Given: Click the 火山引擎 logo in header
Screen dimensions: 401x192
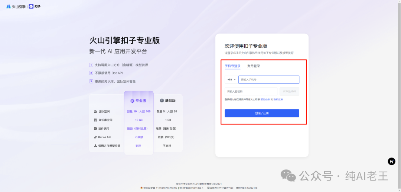Looking at the screenshot, I should (x=16, y=6).
